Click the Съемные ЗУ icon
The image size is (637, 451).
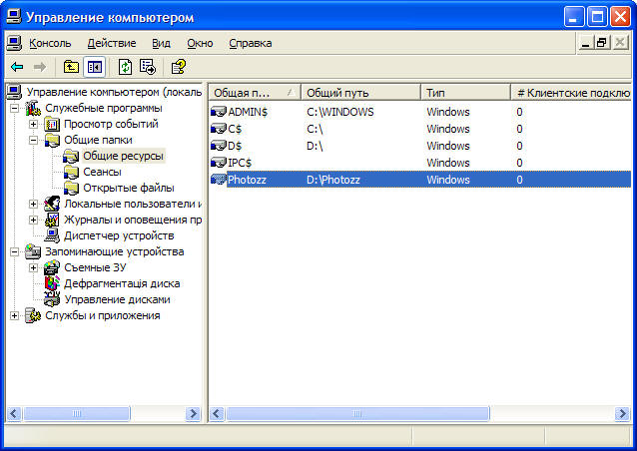(52, 268)
